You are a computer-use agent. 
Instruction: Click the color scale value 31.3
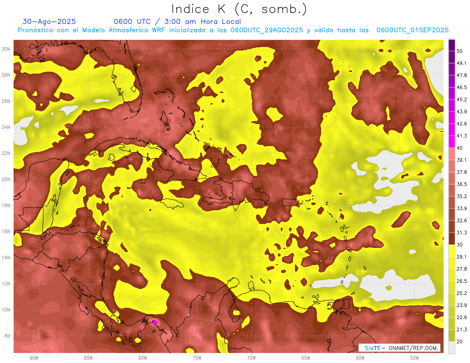pyautogui.click(x=462, y=233)
